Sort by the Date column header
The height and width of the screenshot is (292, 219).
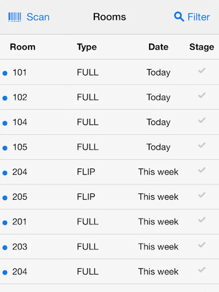[x=158, y=47]
